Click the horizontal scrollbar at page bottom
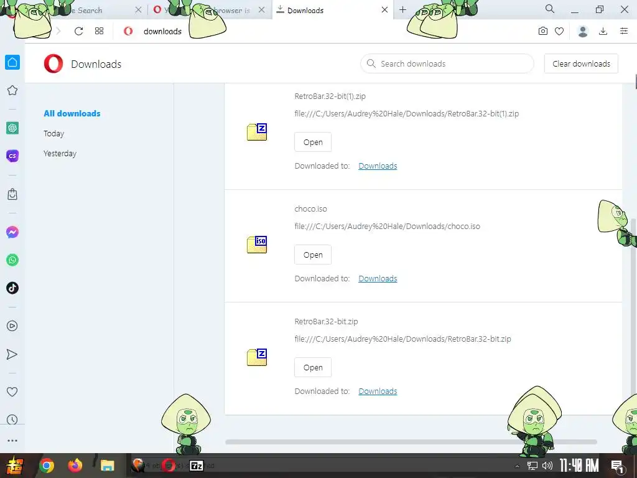Image resolution: width=637 pixels, height=478 pixels. (411, 442)
